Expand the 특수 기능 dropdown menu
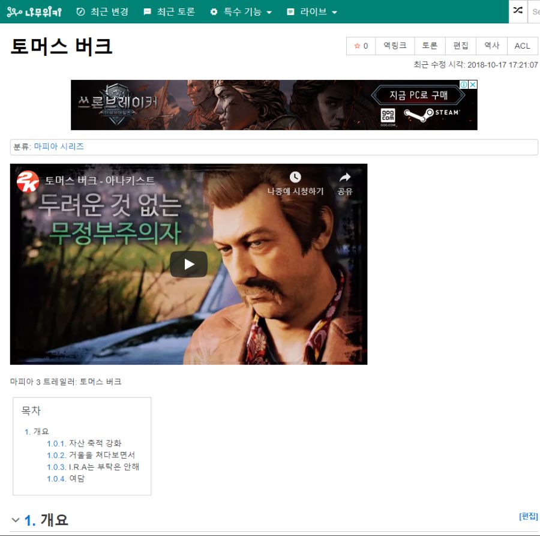Screen dimensions: 540x536 point(241,12)
